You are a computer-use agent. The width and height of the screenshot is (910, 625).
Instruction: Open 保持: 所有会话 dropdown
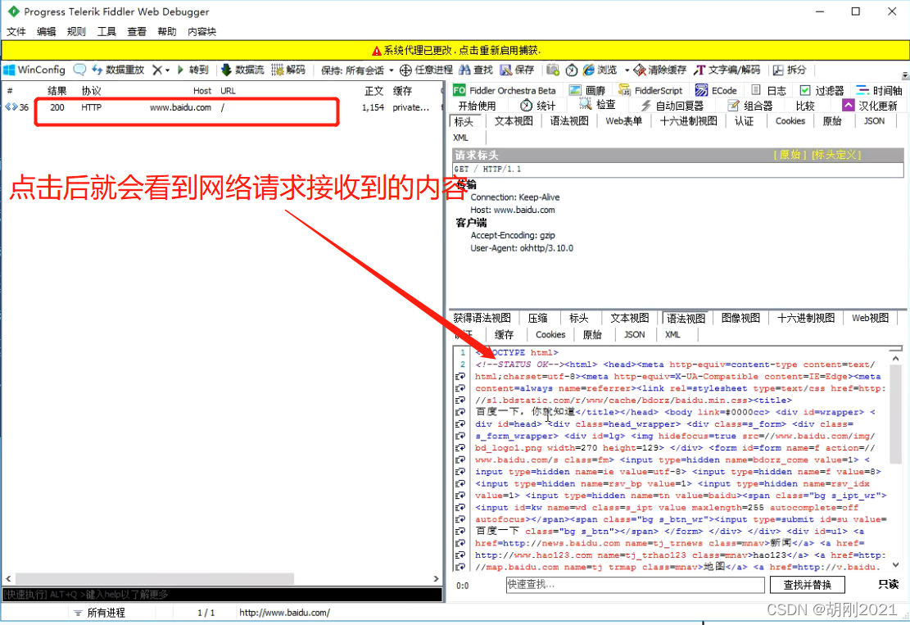(357, 70)
